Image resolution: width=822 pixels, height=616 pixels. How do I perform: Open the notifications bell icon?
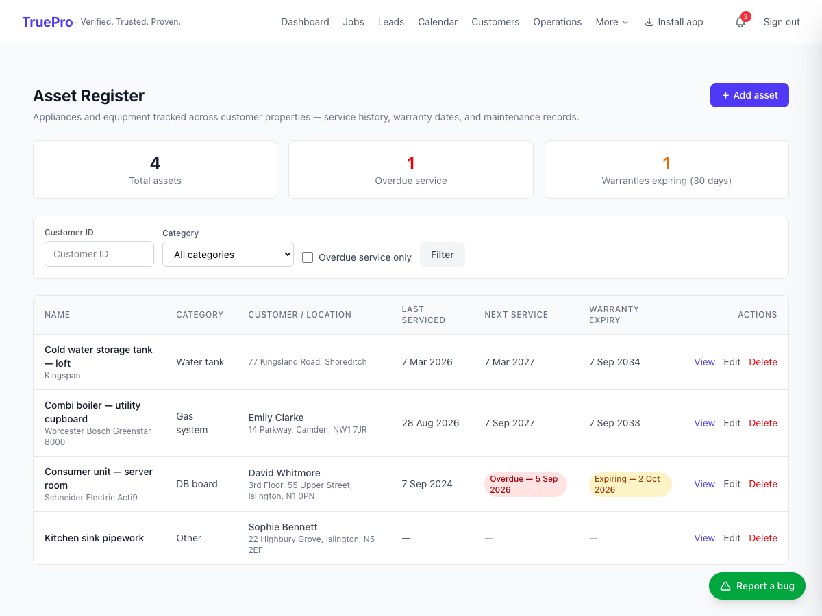coord(740,22)
